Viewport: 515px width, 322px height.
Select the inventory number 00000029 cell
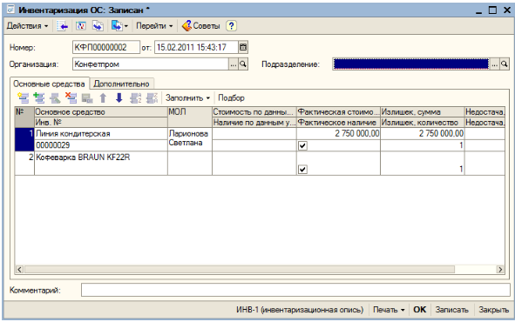coord(101,145)
